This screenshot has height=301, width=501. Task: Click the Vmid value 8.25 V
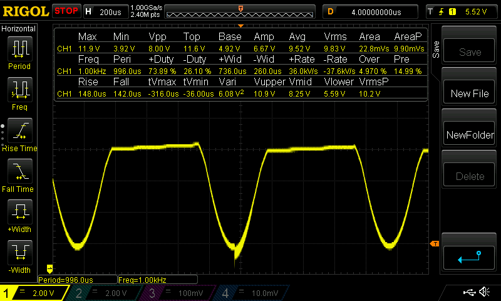point(300,93)
